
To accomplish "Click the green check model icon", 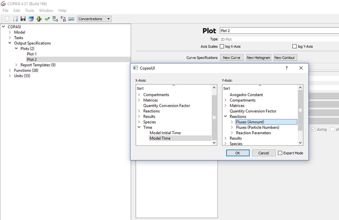I will pyautogui.click(x=47, y=19).
